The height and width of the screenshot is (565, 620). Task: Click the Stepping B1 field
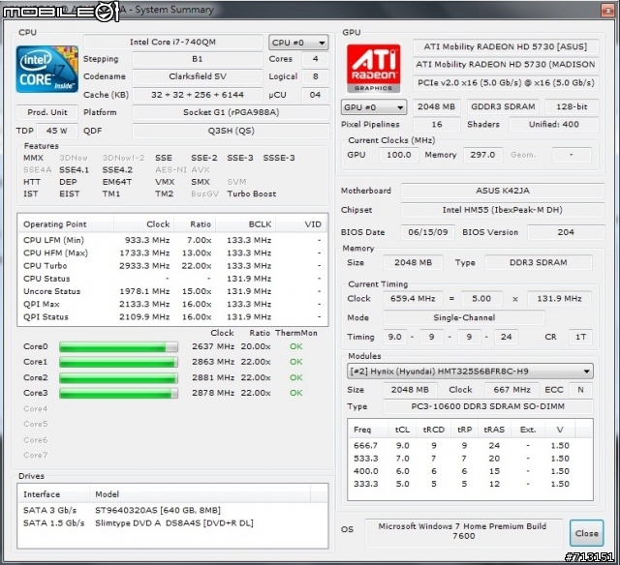pyautogui.click(x=197, y=59)
